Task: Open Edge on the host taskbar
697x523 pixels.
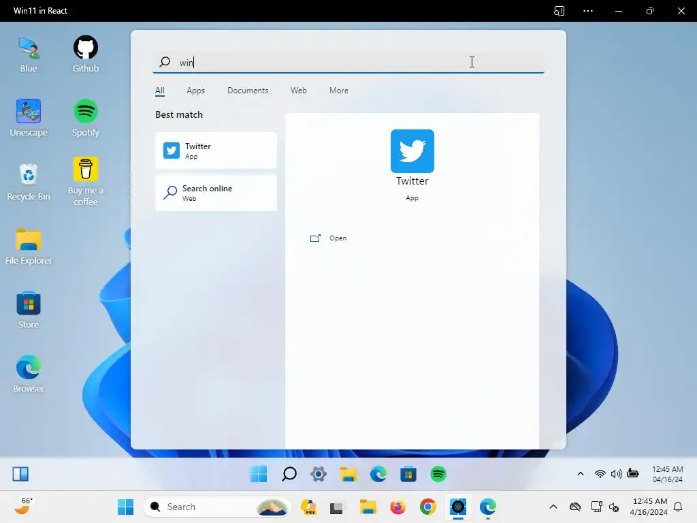Action: click(487, 507)
